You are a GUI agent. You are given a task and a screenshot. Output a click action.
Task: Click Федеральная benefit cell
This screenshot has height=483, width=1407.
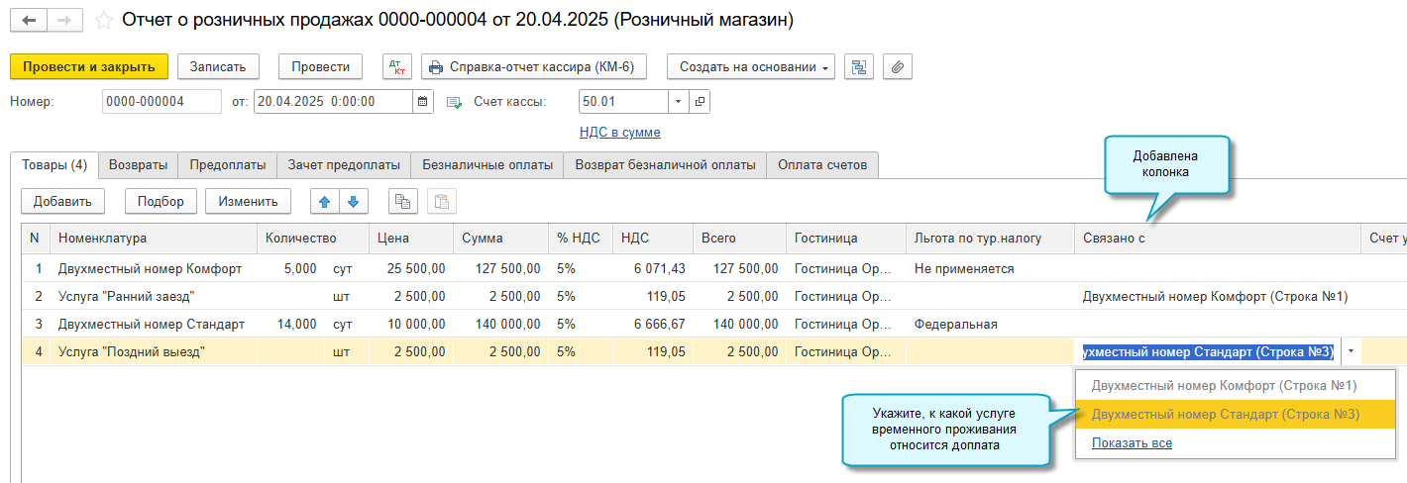coord(990,324)
